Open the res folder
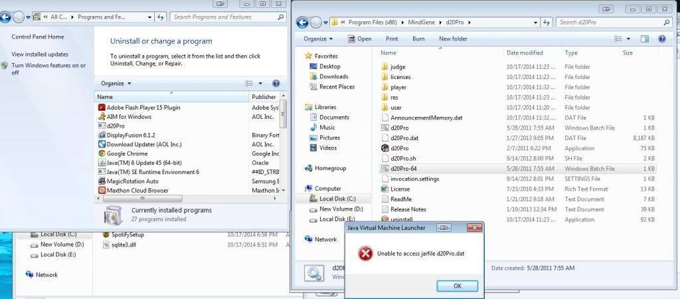 (x=394, y=97)
